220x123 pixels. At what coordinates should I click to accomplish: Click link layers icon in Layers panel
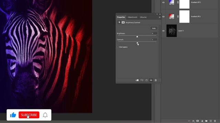pyautogui.click(x=189, y=121)
